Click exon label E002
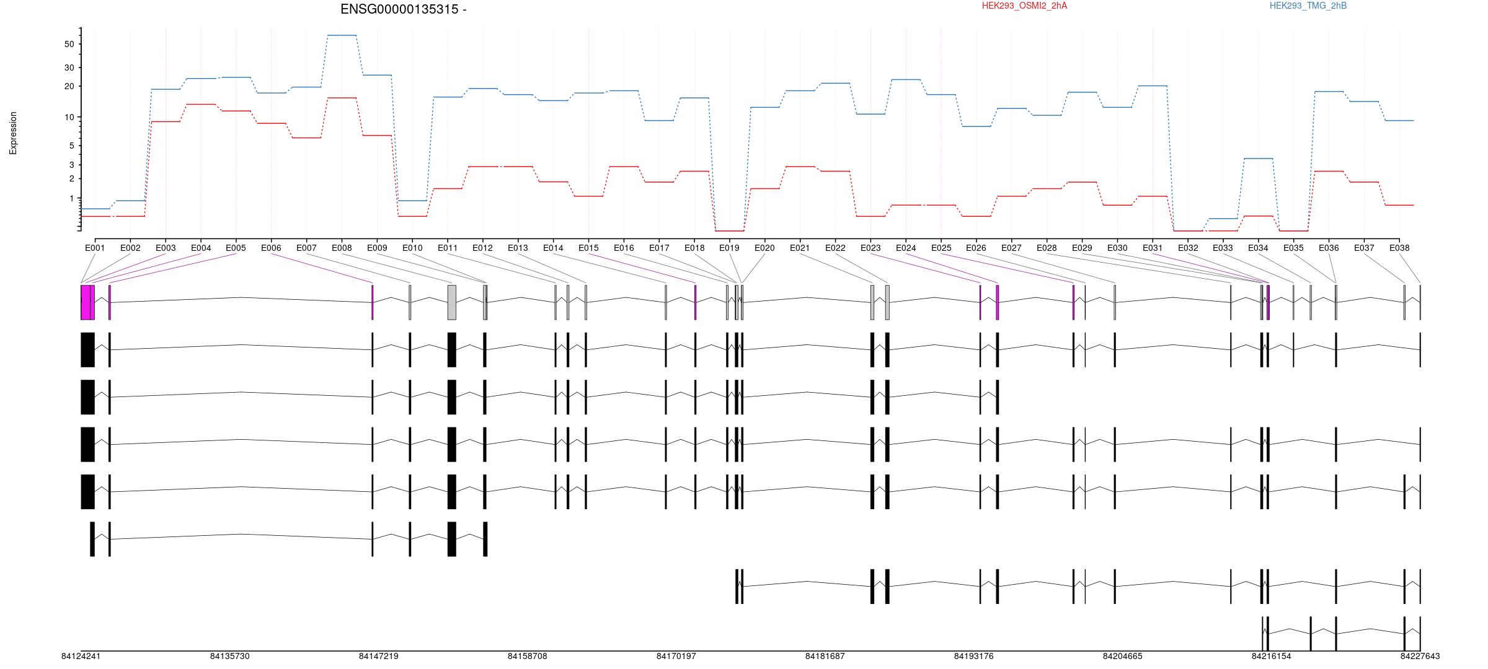 [x=130, y=248]
